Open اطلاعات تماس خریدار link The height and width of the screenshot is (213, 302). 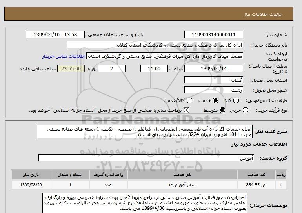64,57
